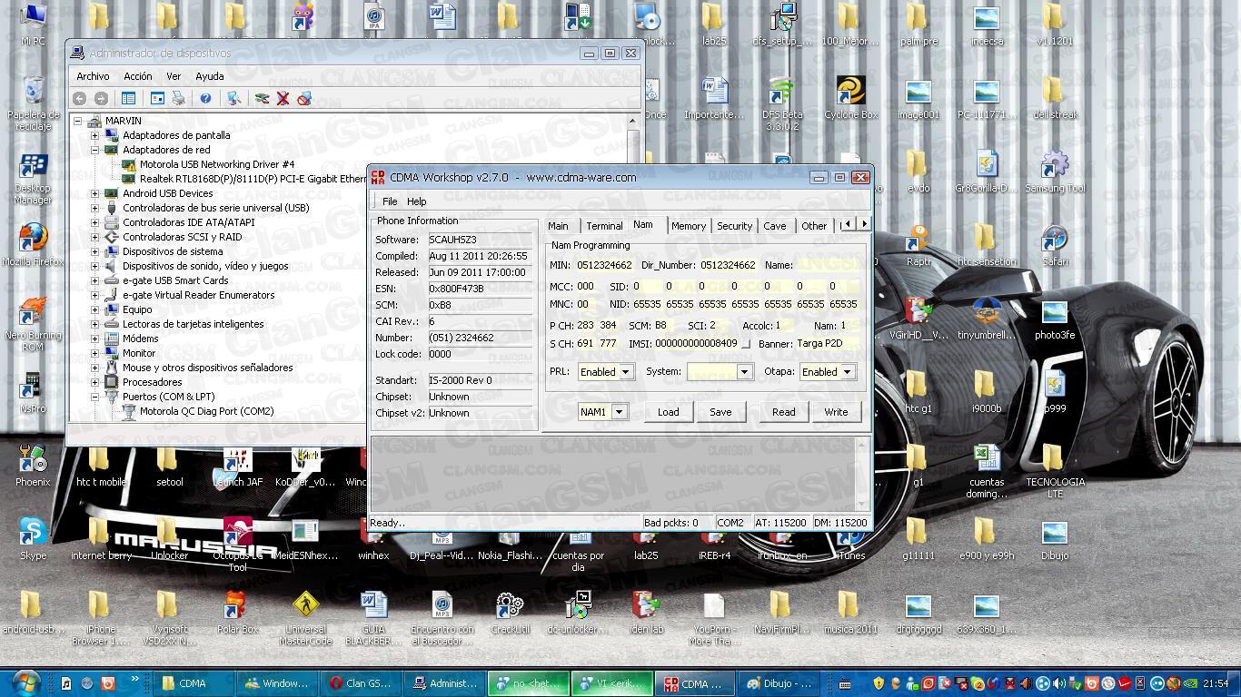Switch to Memory tab
This screenshot has width=1241, height=697.
(x=689, y=226)
